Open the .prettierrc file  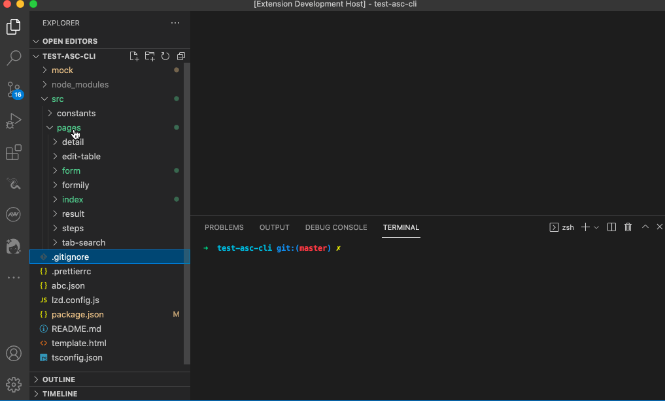tap(107, 272)
